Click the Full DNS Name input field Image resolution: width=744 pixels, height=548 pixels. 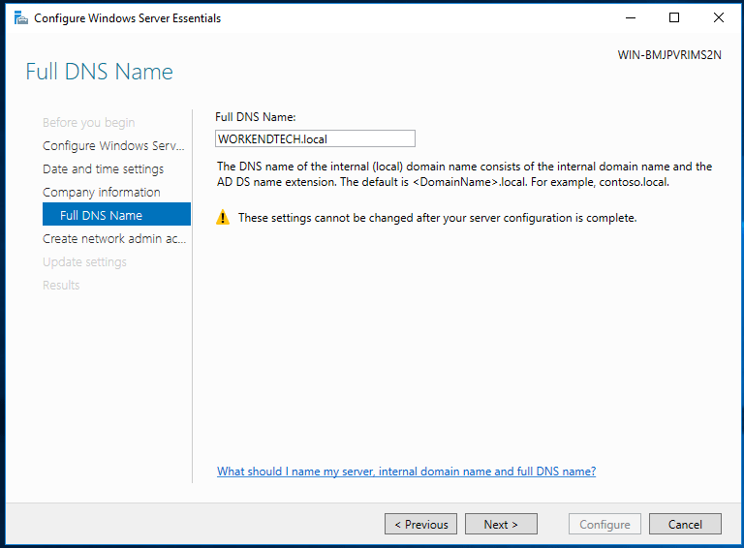click(315, 138)
